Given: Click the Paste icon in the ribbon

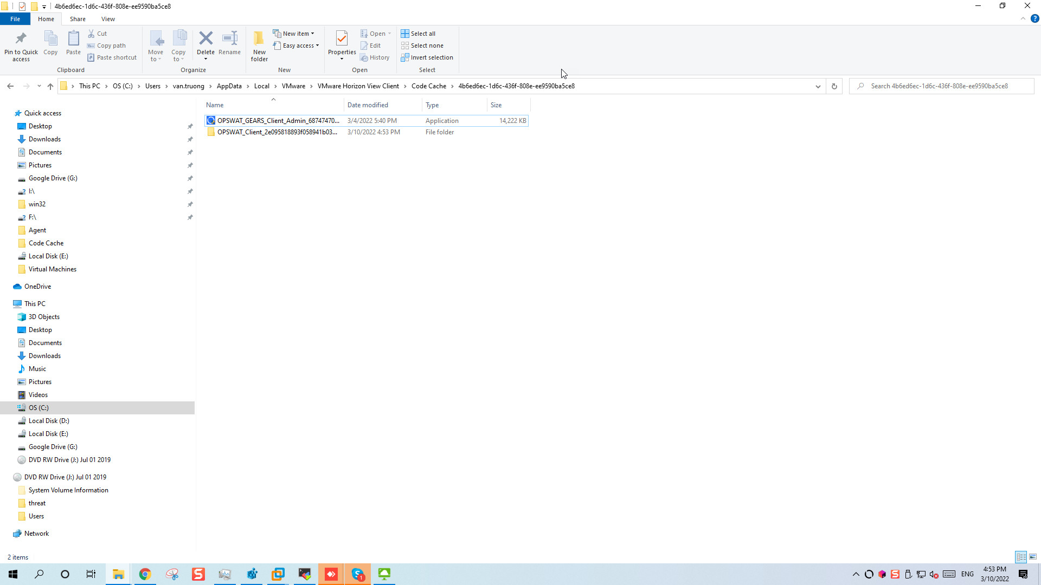Looking at the screenshot, I should point(73,38).
